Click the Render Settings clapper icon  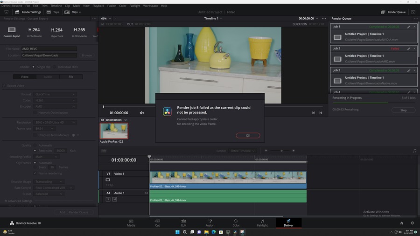pyautogui.click(x=17, y=12)
